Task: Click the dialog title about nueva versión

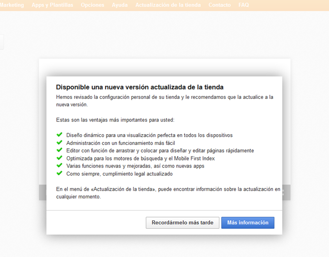Action: (140, 87)
